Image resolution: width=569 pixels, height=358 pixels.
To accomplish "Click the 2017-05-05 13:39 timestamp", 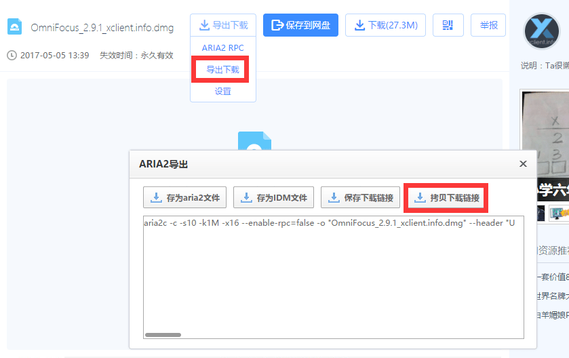I will pyautogui.click(x=55, y=56).
